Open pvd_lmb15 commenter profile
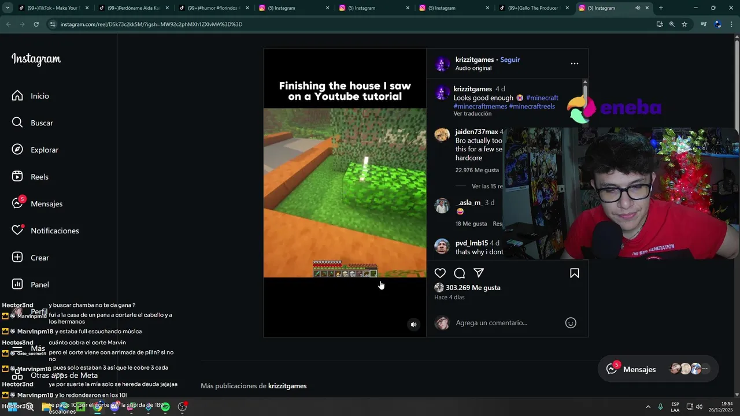 coord(472,243)
